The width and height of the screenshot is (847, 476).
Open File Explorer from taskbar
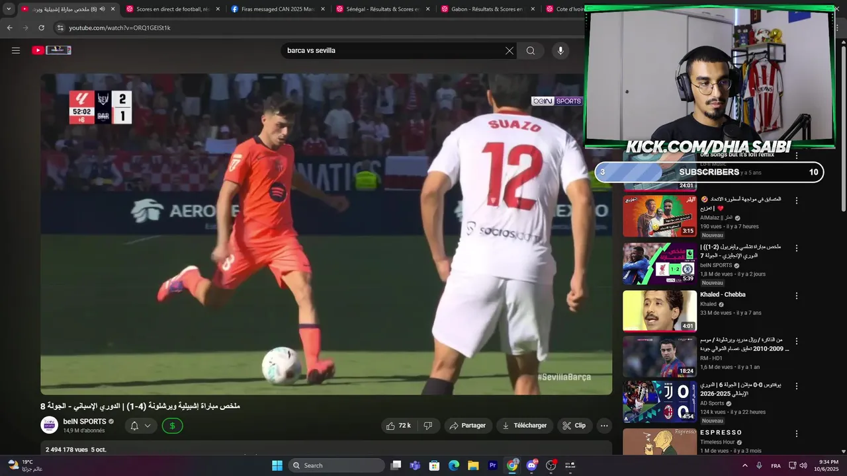pos(473,465)
